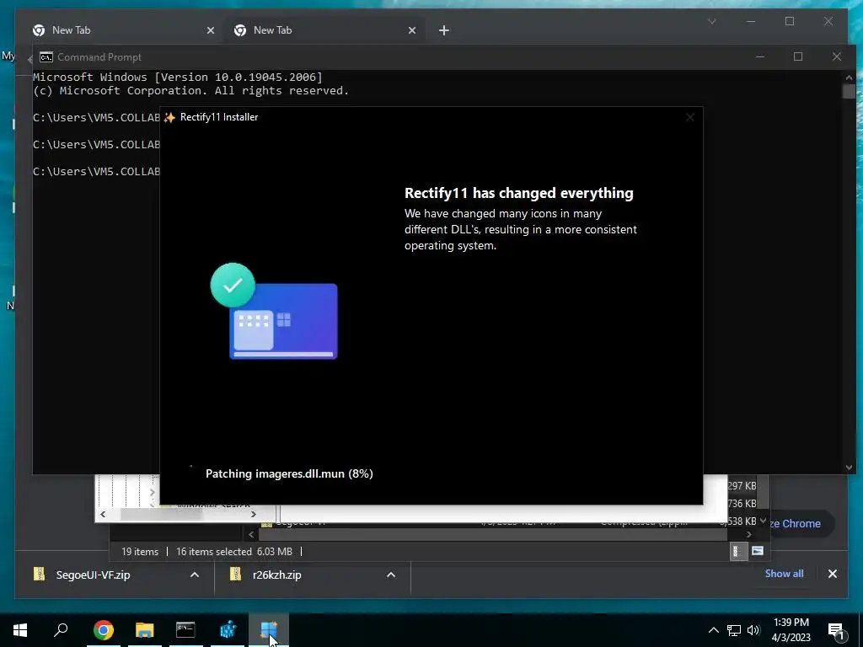Close the leftmost Chrome New Tab
The image size is (863, 647).
(210, 31)
